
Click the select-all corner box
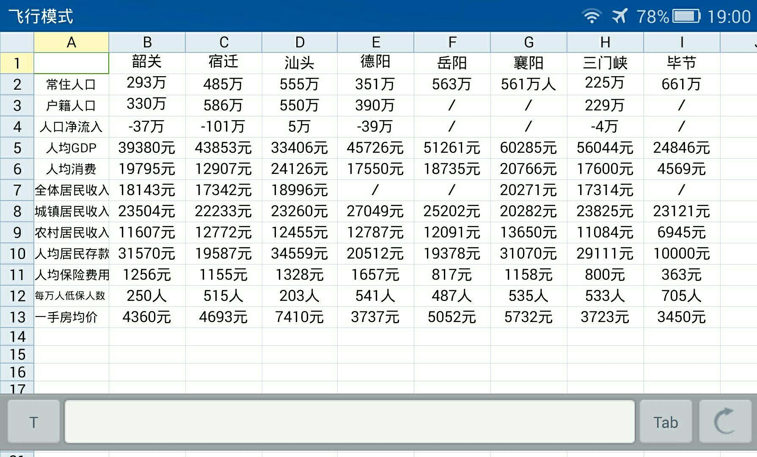click(17, 42)
